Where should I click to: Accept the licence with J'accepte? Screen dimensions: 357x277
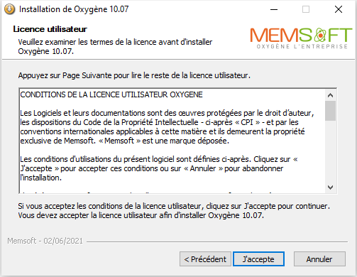click(x=258, y=259)
